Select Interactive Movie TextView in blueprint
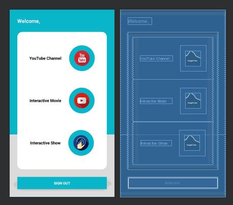233x205 pixels. [x=156, y=101]
